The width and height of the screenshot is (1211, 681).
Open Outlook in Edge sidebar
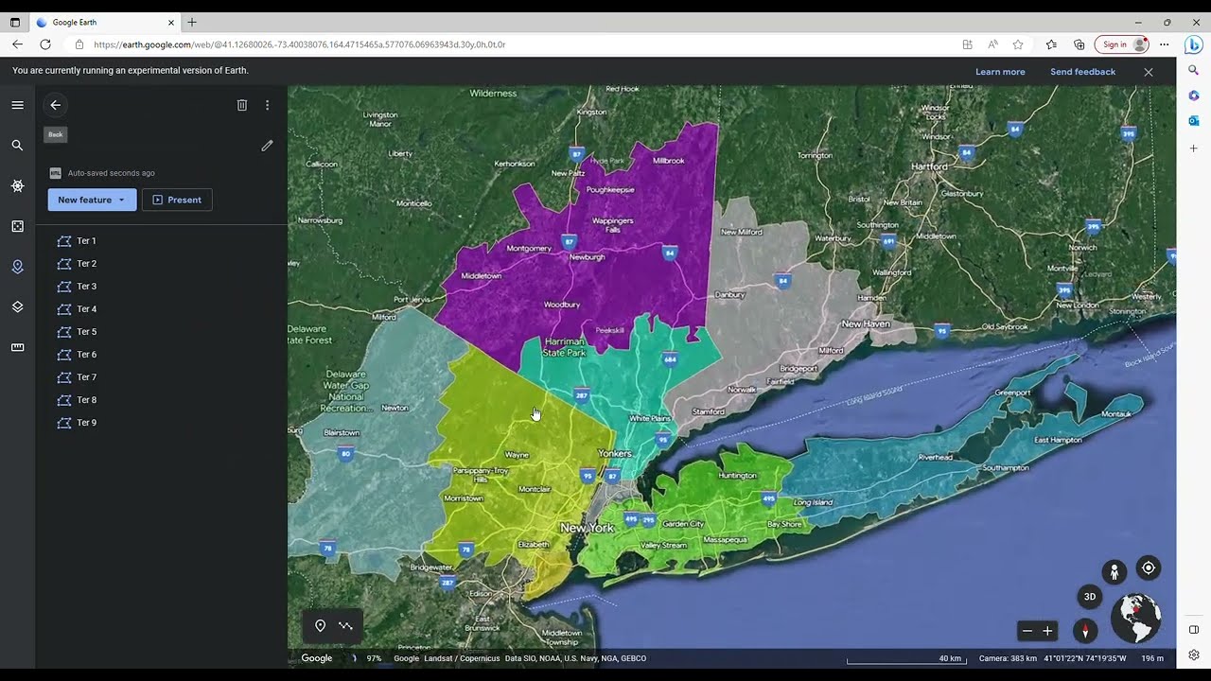click(1194, 120)
